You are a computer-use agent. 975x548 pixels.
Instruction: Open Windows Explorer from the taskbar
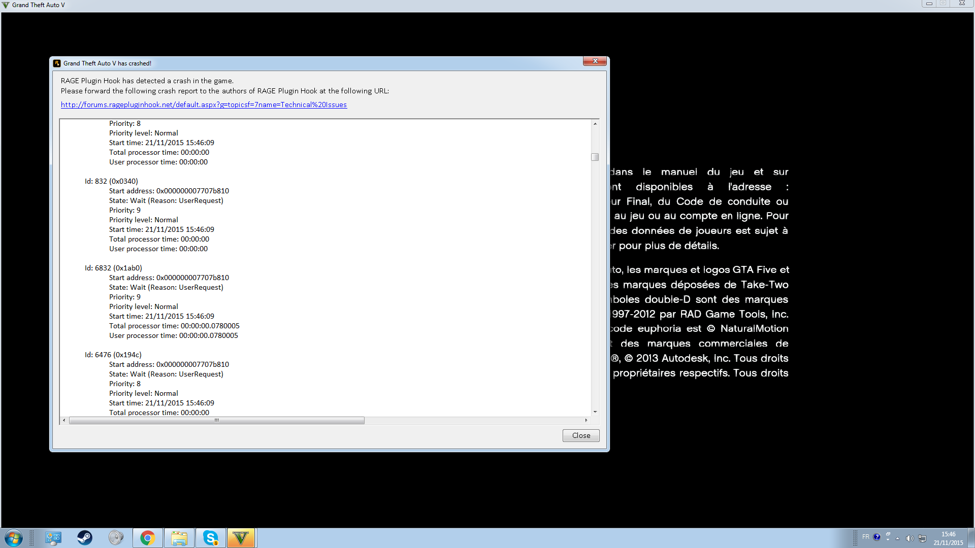[179, 538]
